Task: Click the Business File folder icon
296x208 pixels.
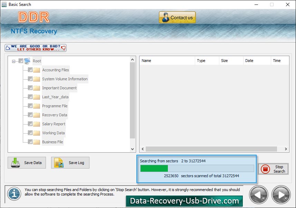Action: pos(37,142)
